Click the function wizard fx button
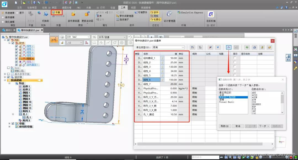This screenshot has height=160, width=298. coord(229,47)
